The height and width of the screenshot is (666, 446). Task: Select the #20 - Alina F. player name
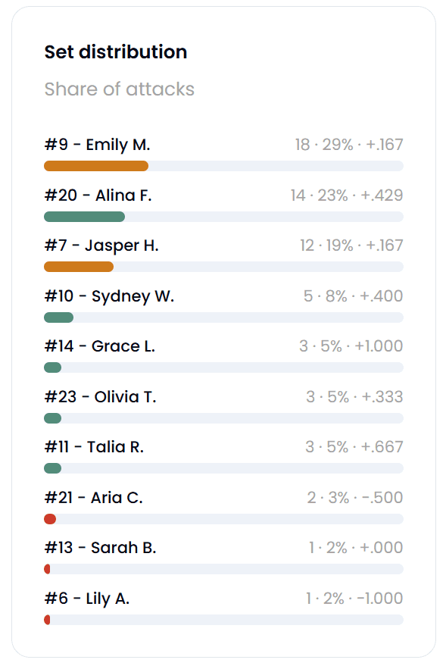(98, 195)
